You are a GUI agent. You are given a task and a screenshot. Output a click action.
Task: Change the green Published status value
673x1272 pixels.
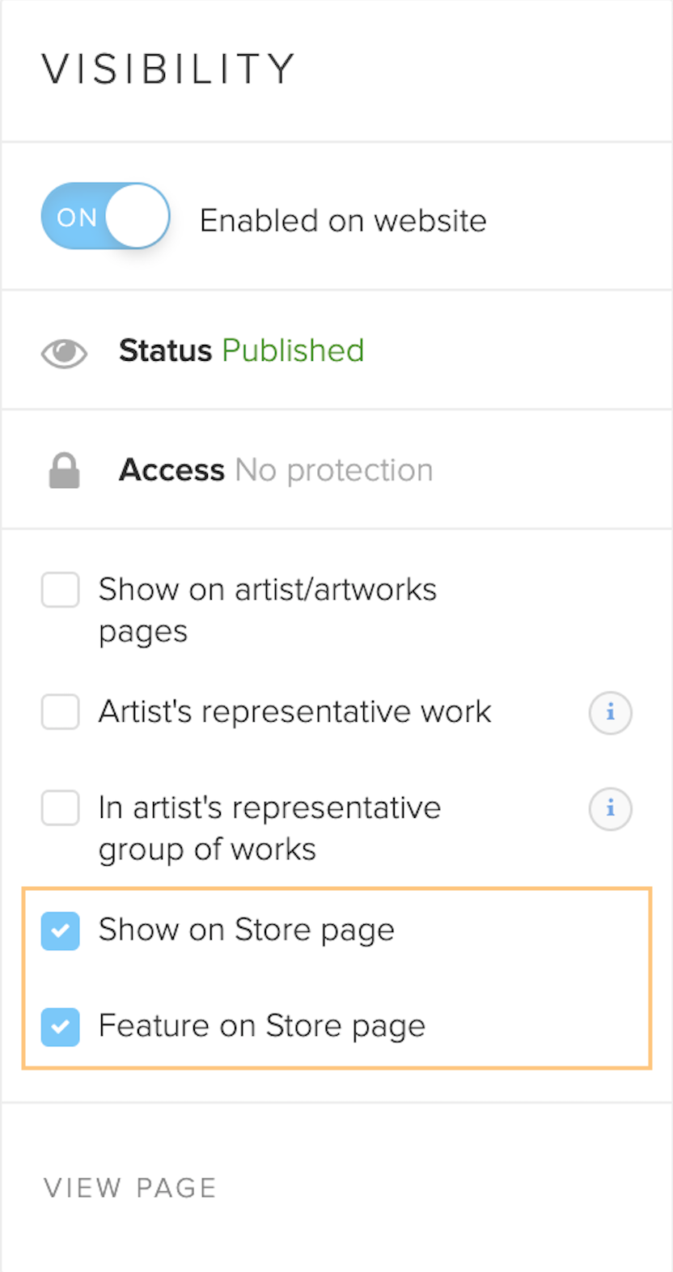point(293,351)
